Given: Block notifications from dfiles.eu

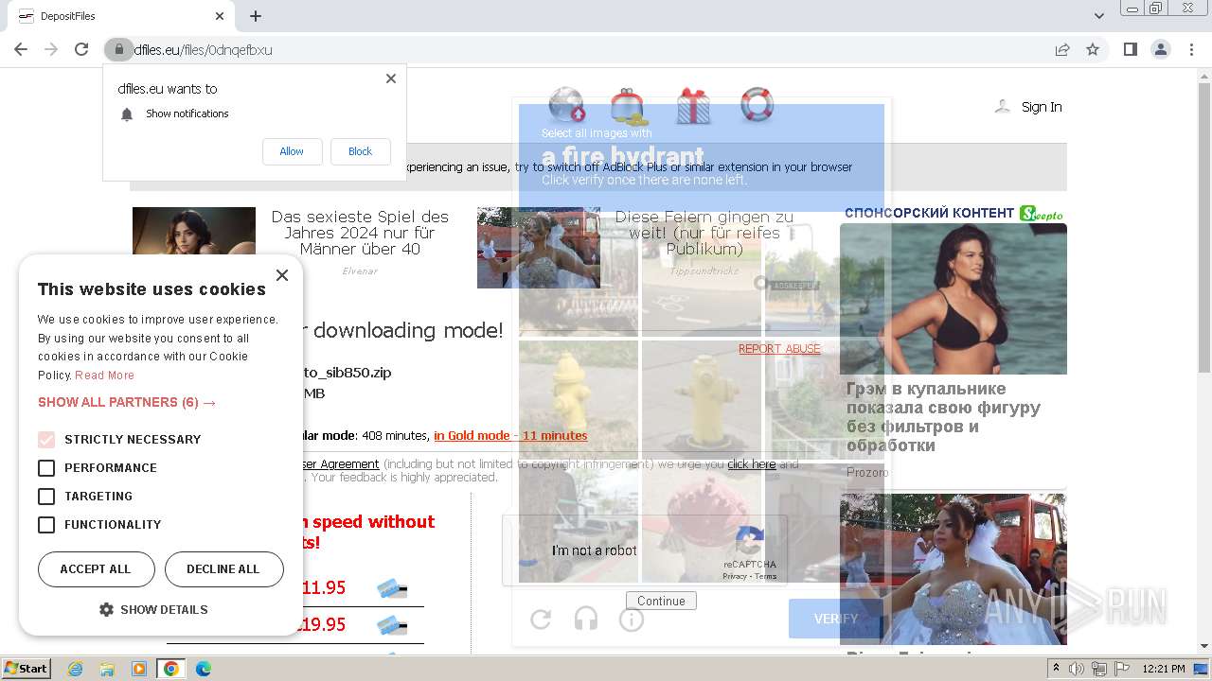Looking at the screenshot, I should click(x=360, y=151).
